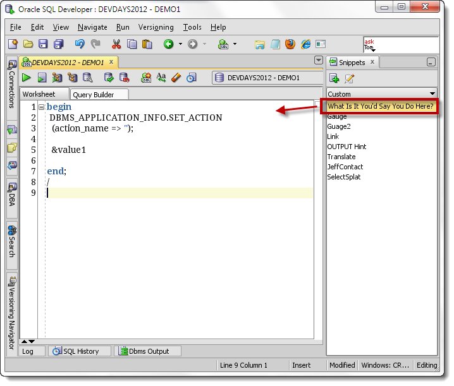This screenshot has width=454, height=386.
Task: Open the notepad icon in main toolbar
Action: click(275, 44)
